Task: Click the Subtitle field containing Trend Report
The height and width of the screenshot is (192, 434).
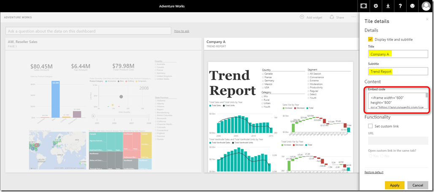Action: (398, 71)
